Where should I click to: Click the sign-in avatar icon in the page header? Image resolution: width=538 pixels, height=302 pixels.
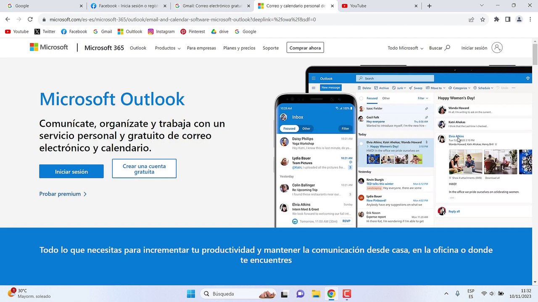497,48
